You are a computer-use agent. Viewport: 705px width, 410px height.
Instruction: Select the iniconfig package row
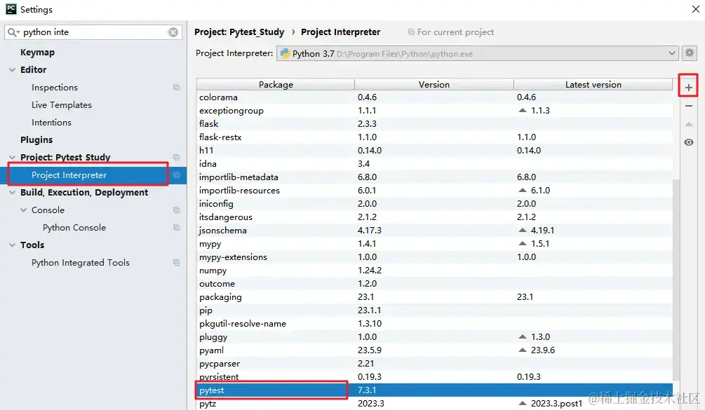coord(434,203)
